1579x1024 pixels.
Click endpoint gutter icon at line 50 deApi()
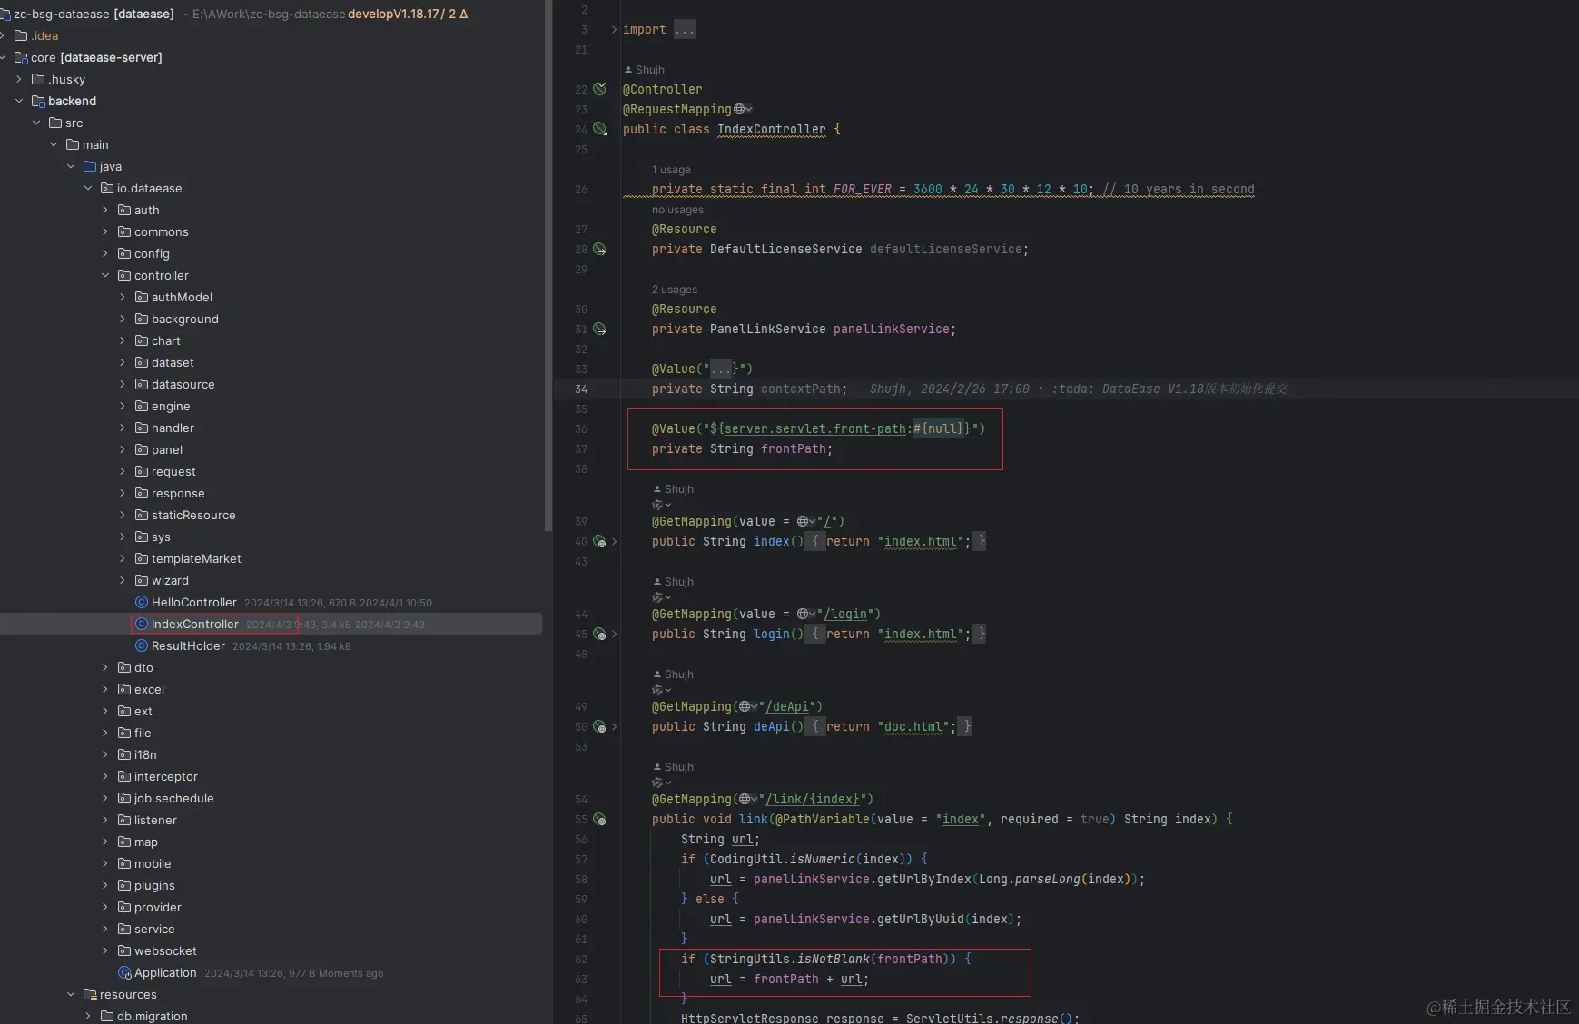[x=599, y=726]
